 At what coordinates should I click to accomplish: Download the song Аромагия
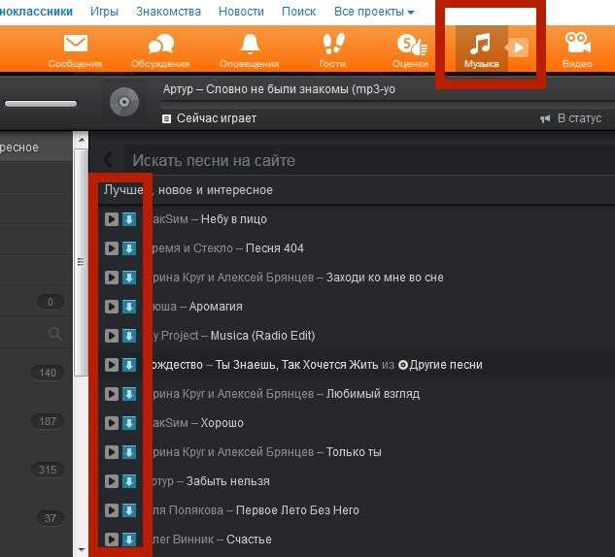pos(129,307)
